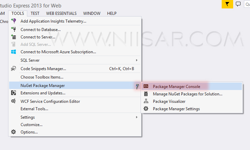Click the yellow notifications filter flag icon

(227, 4)
